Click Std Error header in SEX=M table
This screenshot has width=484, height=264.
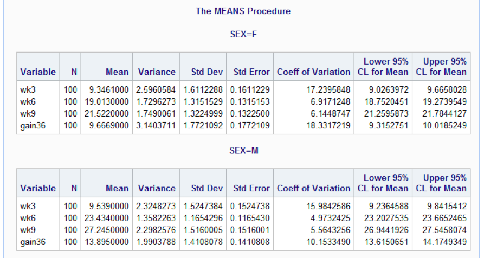click(251, 188)
